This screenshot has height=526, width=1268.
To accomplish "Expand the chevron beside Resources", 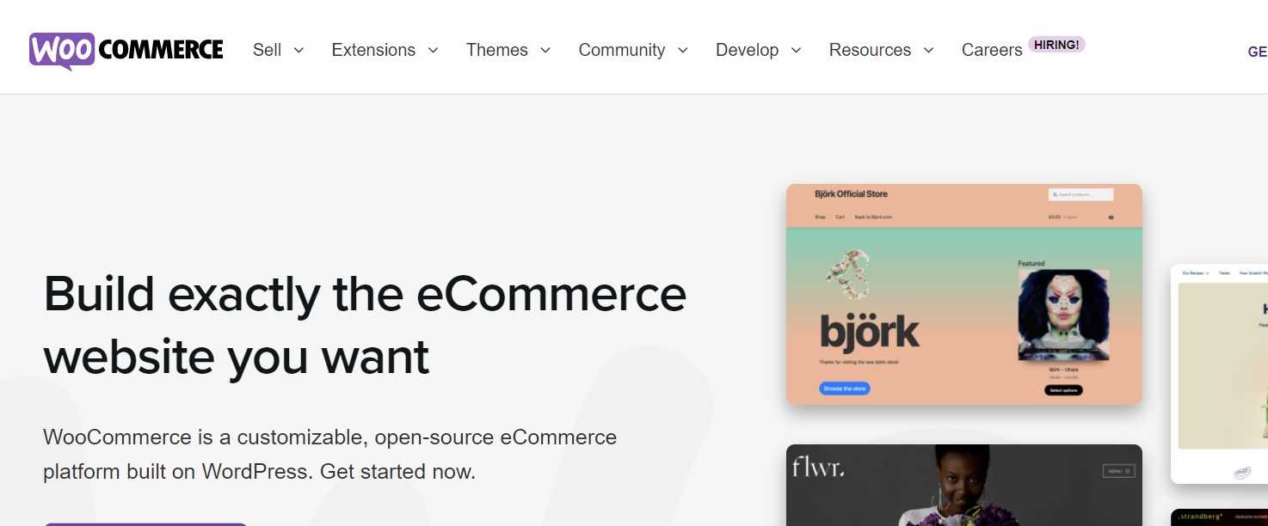I will [928, 51].
